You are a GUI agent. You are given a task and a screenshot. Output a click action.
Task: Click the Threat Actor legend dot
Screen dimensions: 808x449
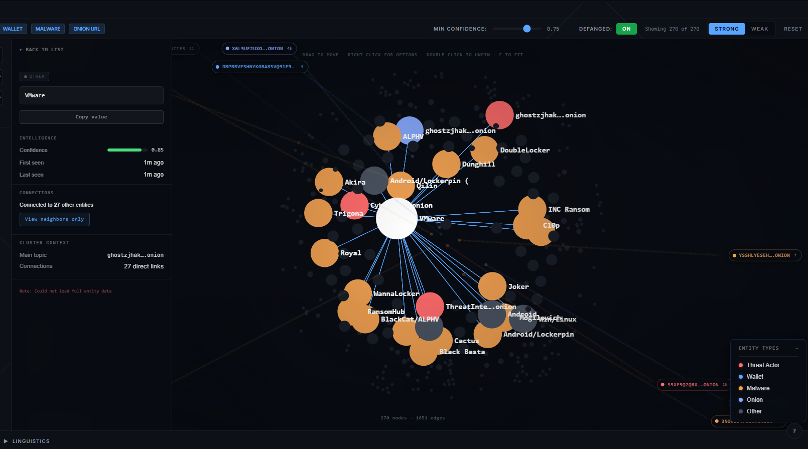(x=741, y=365)
